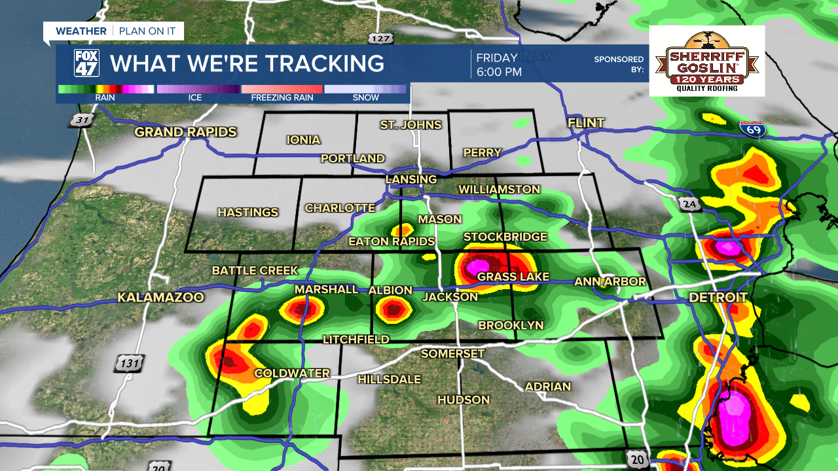Click the WILLIAMSTON city label
This screenshot has width=838, height=471.
pos(500,189)
